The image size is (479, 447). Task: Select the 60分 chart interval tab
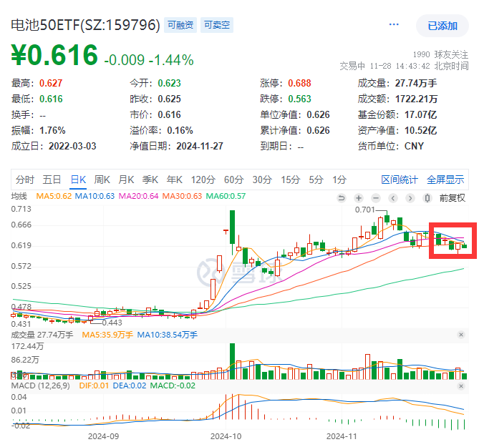(233, 180)
